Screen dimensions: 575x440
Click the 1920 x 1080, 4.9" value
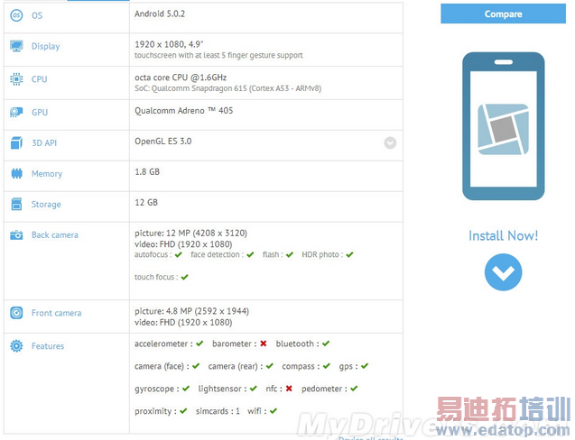pyautogui.click(x=169, y=44)
